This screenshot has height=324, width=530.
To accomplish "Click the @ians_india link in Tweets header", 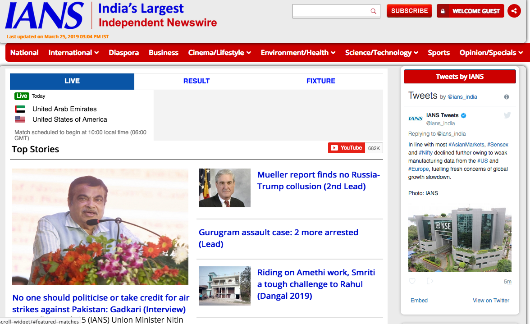I will pos(462,97).
